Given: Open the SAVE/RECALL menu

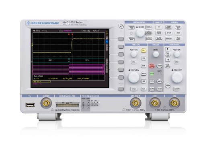Looking at the screenshot, I should pyautogui.click(x=169, y=27).
